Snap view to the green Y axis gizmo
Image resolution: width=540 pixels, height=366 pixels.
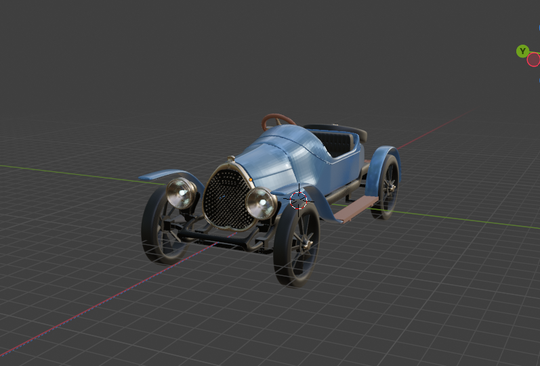click(522, 51)
